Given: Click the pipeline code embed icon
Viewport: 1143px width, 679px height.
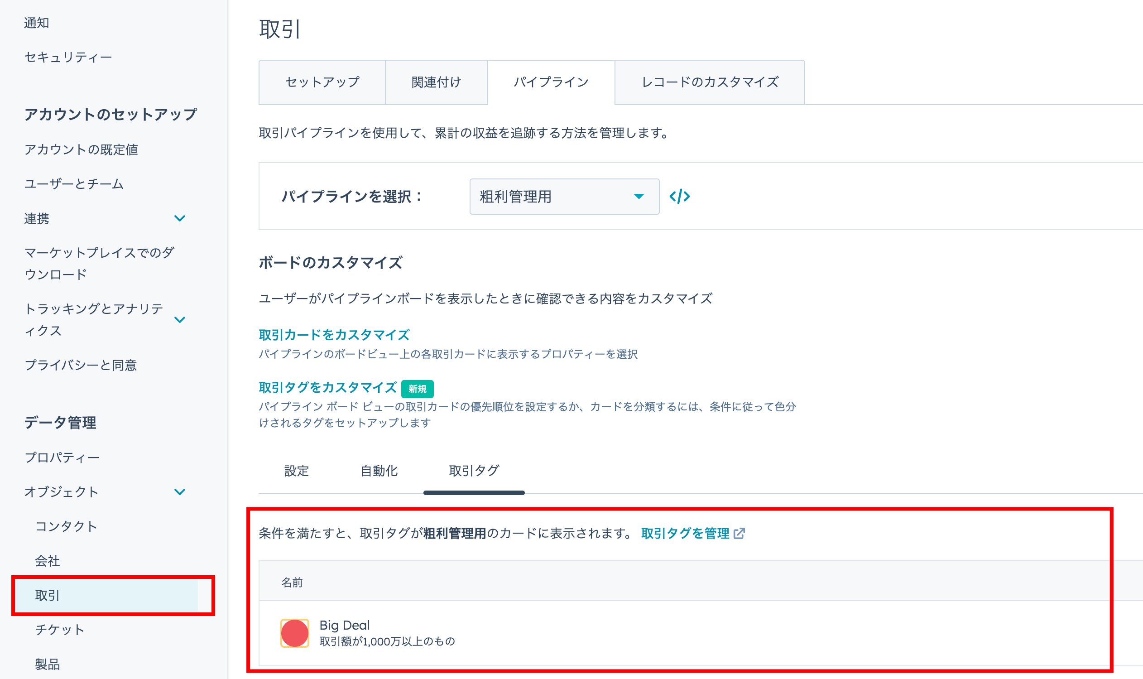Looking at the screenshot, I should (679, 196).
